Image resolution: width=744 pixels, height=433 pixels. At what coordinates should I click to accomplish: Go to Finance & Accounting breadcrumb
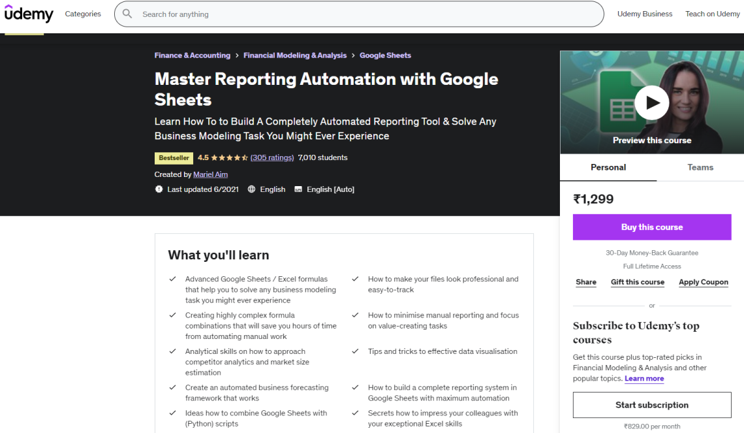tap(192, 55)
